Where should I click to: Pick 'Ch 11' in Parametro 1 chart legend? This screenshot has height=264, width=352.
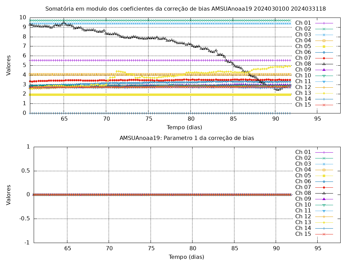tap(303, 211)
